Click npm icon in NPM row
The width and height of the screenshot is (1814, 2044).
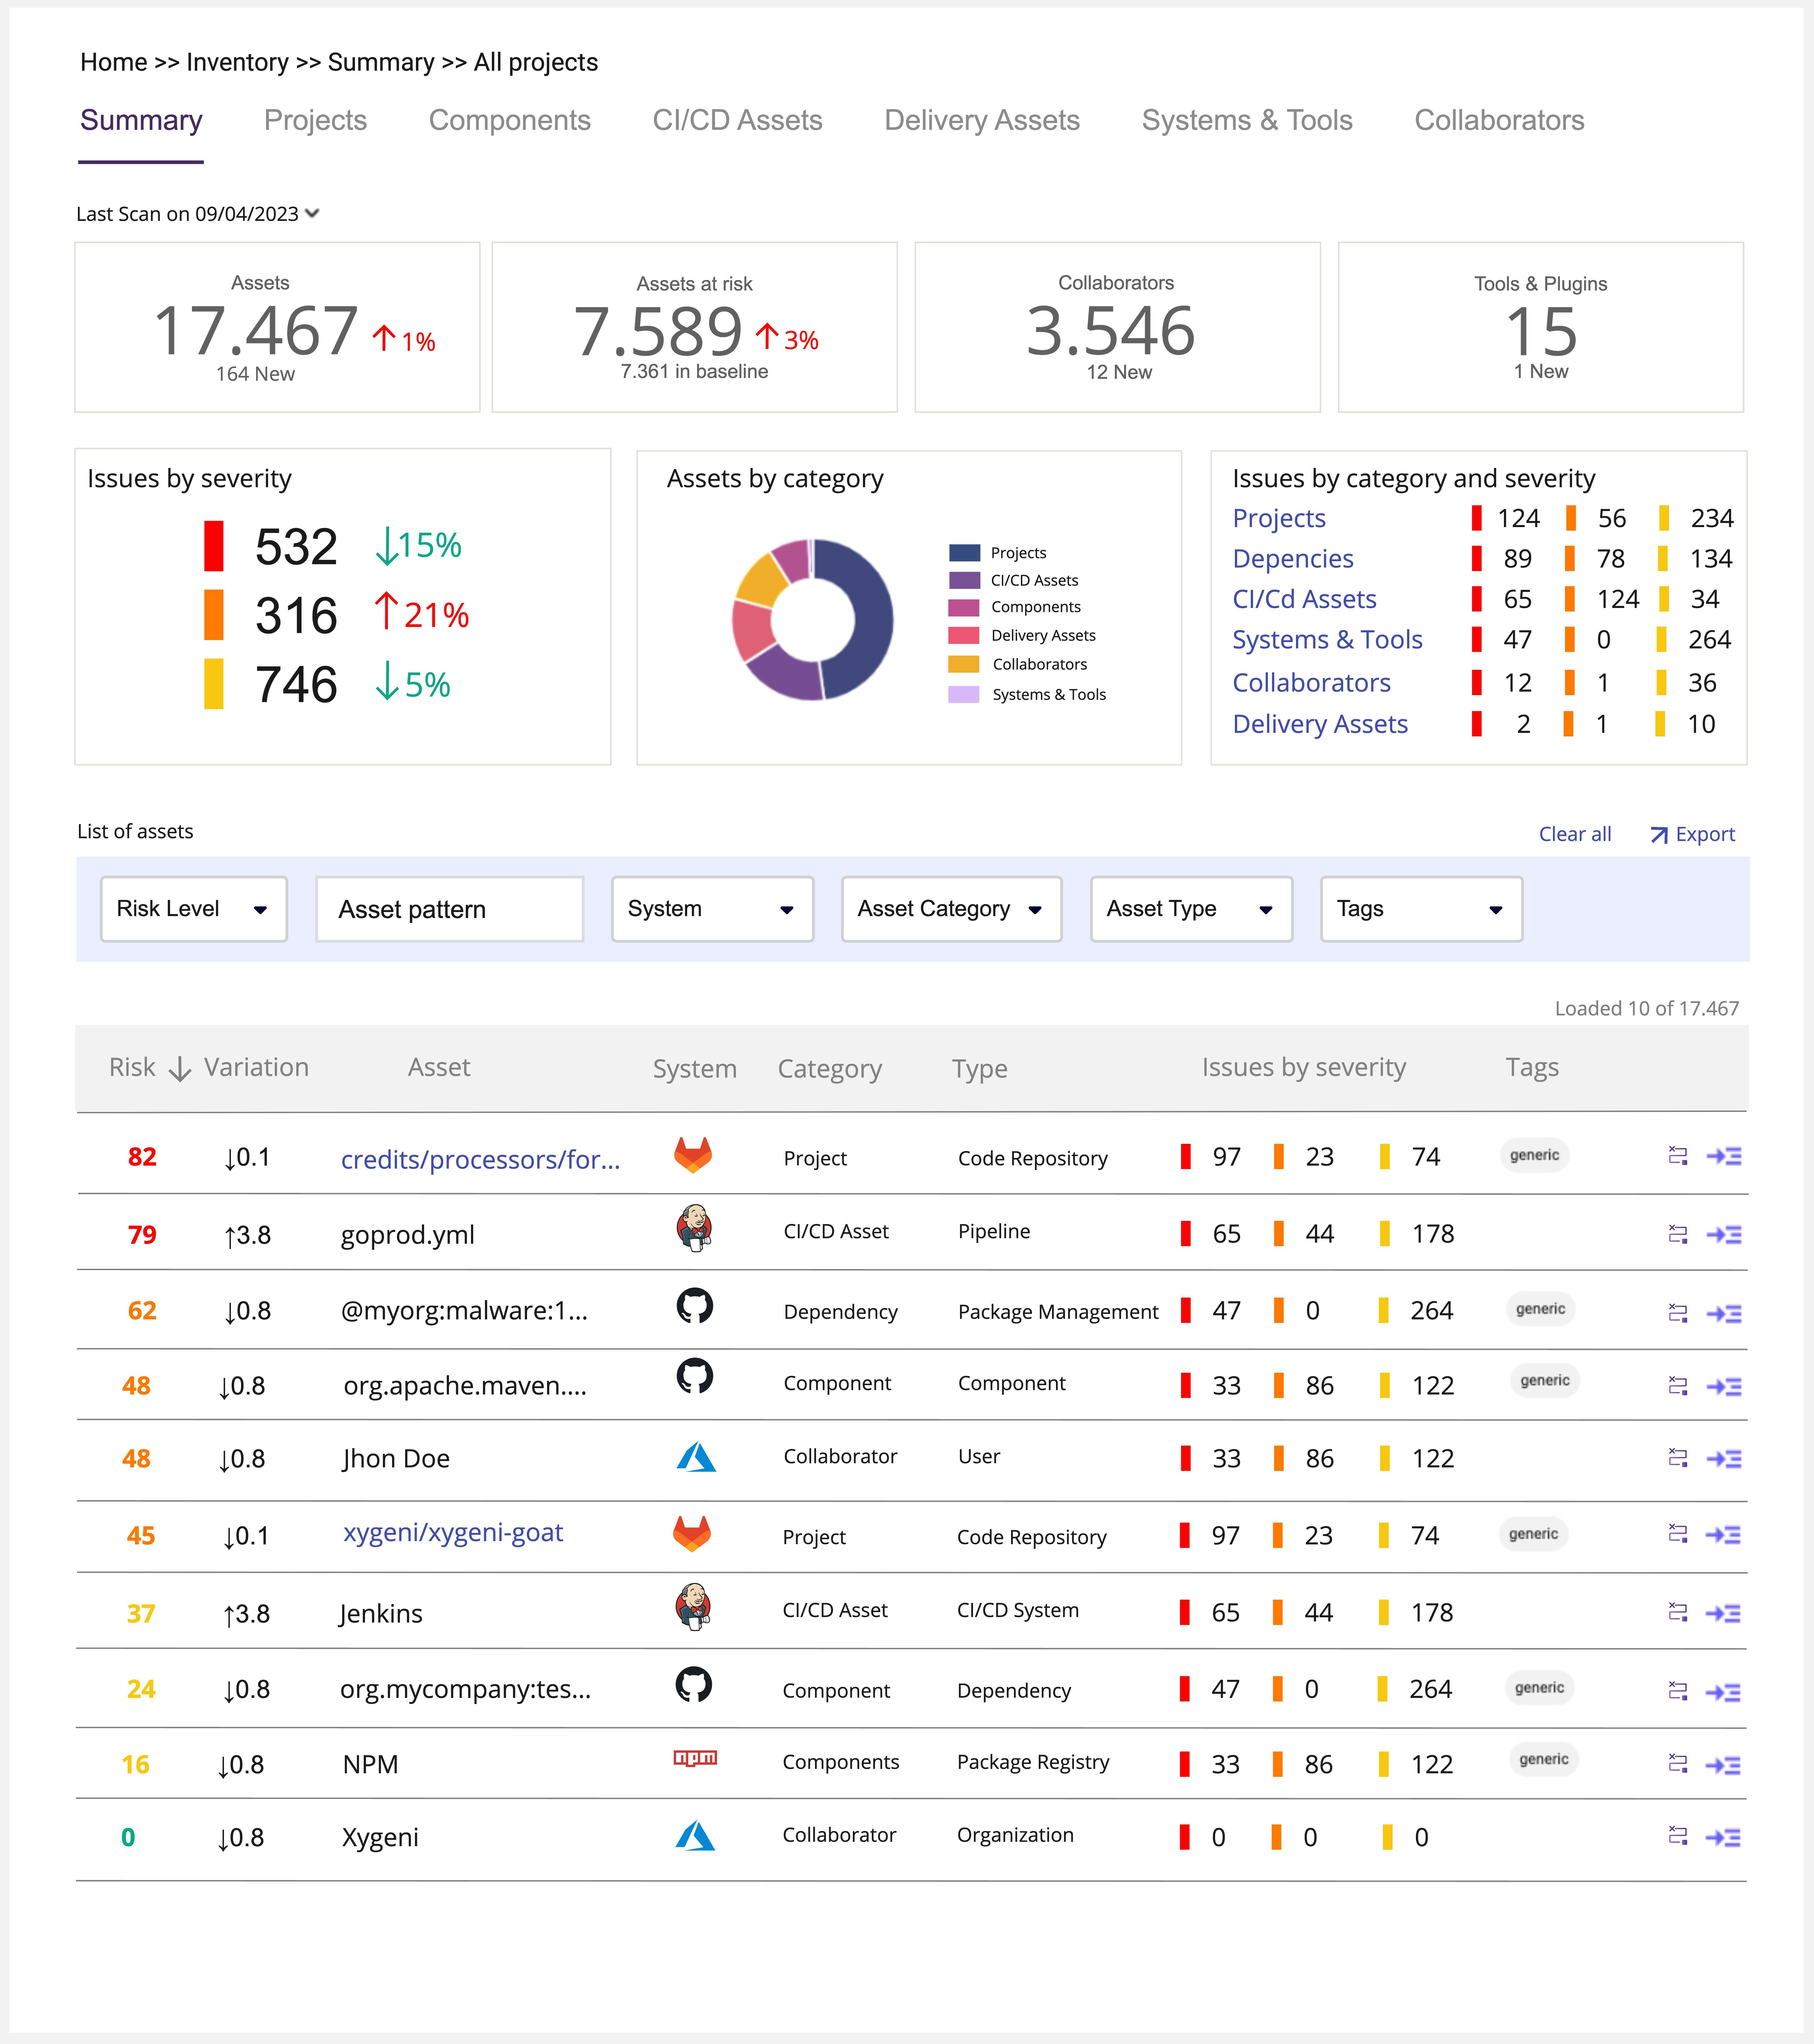tap(695, 1758)
